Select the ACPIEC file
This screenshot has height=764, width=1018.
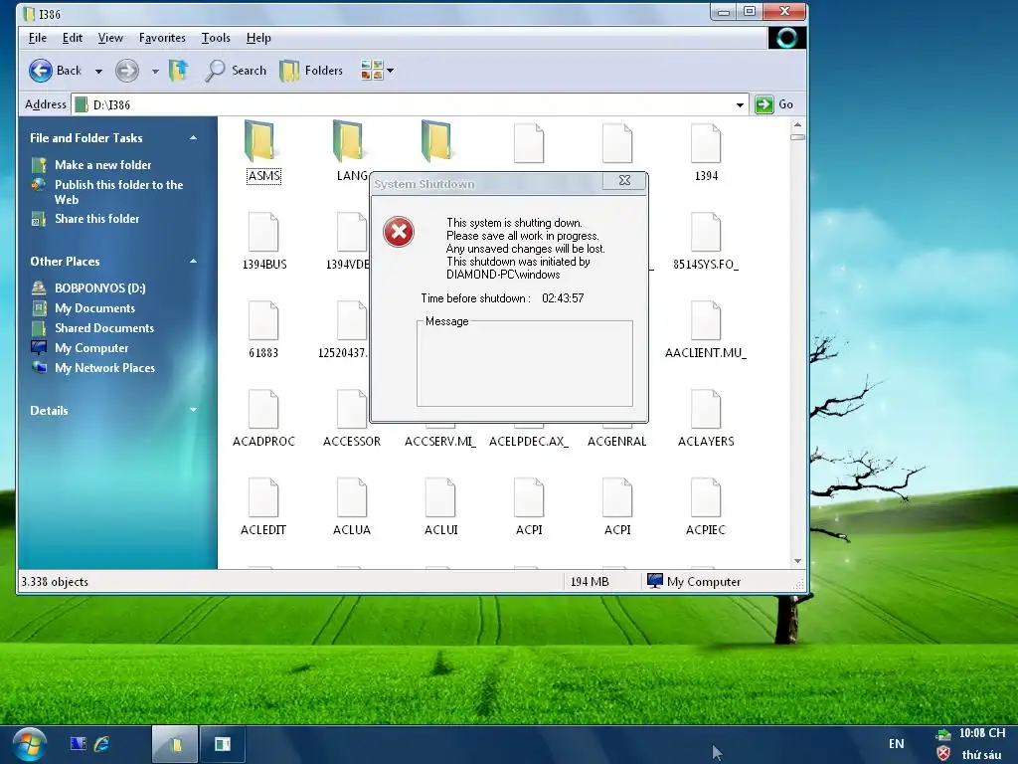(706, 506)
